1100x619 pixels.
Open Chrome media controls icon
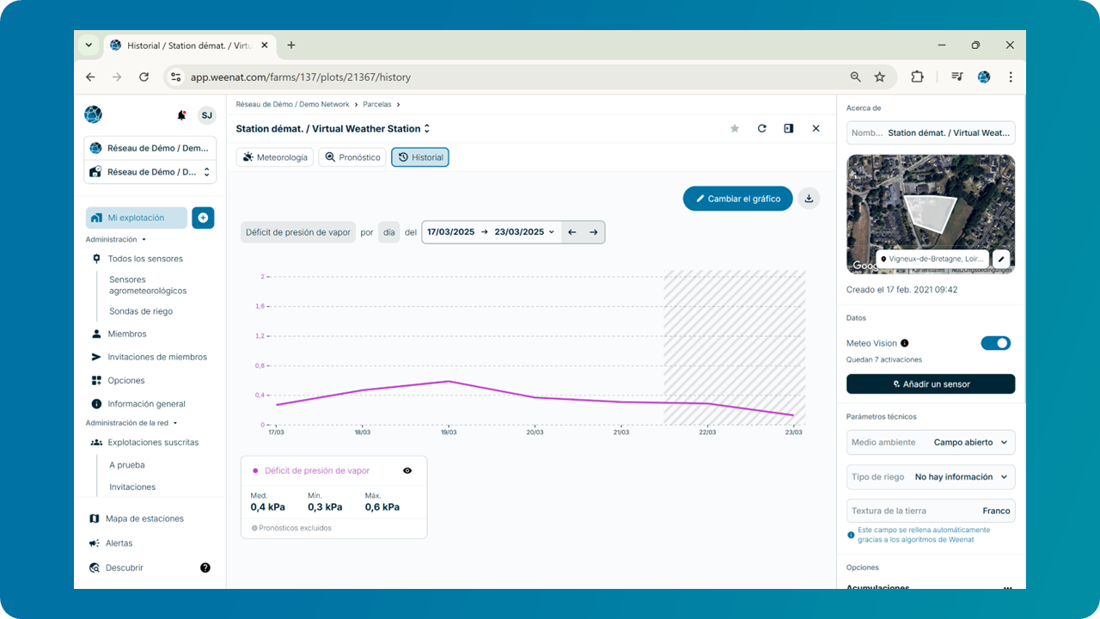pyautogui.click(x=957, y=77)
